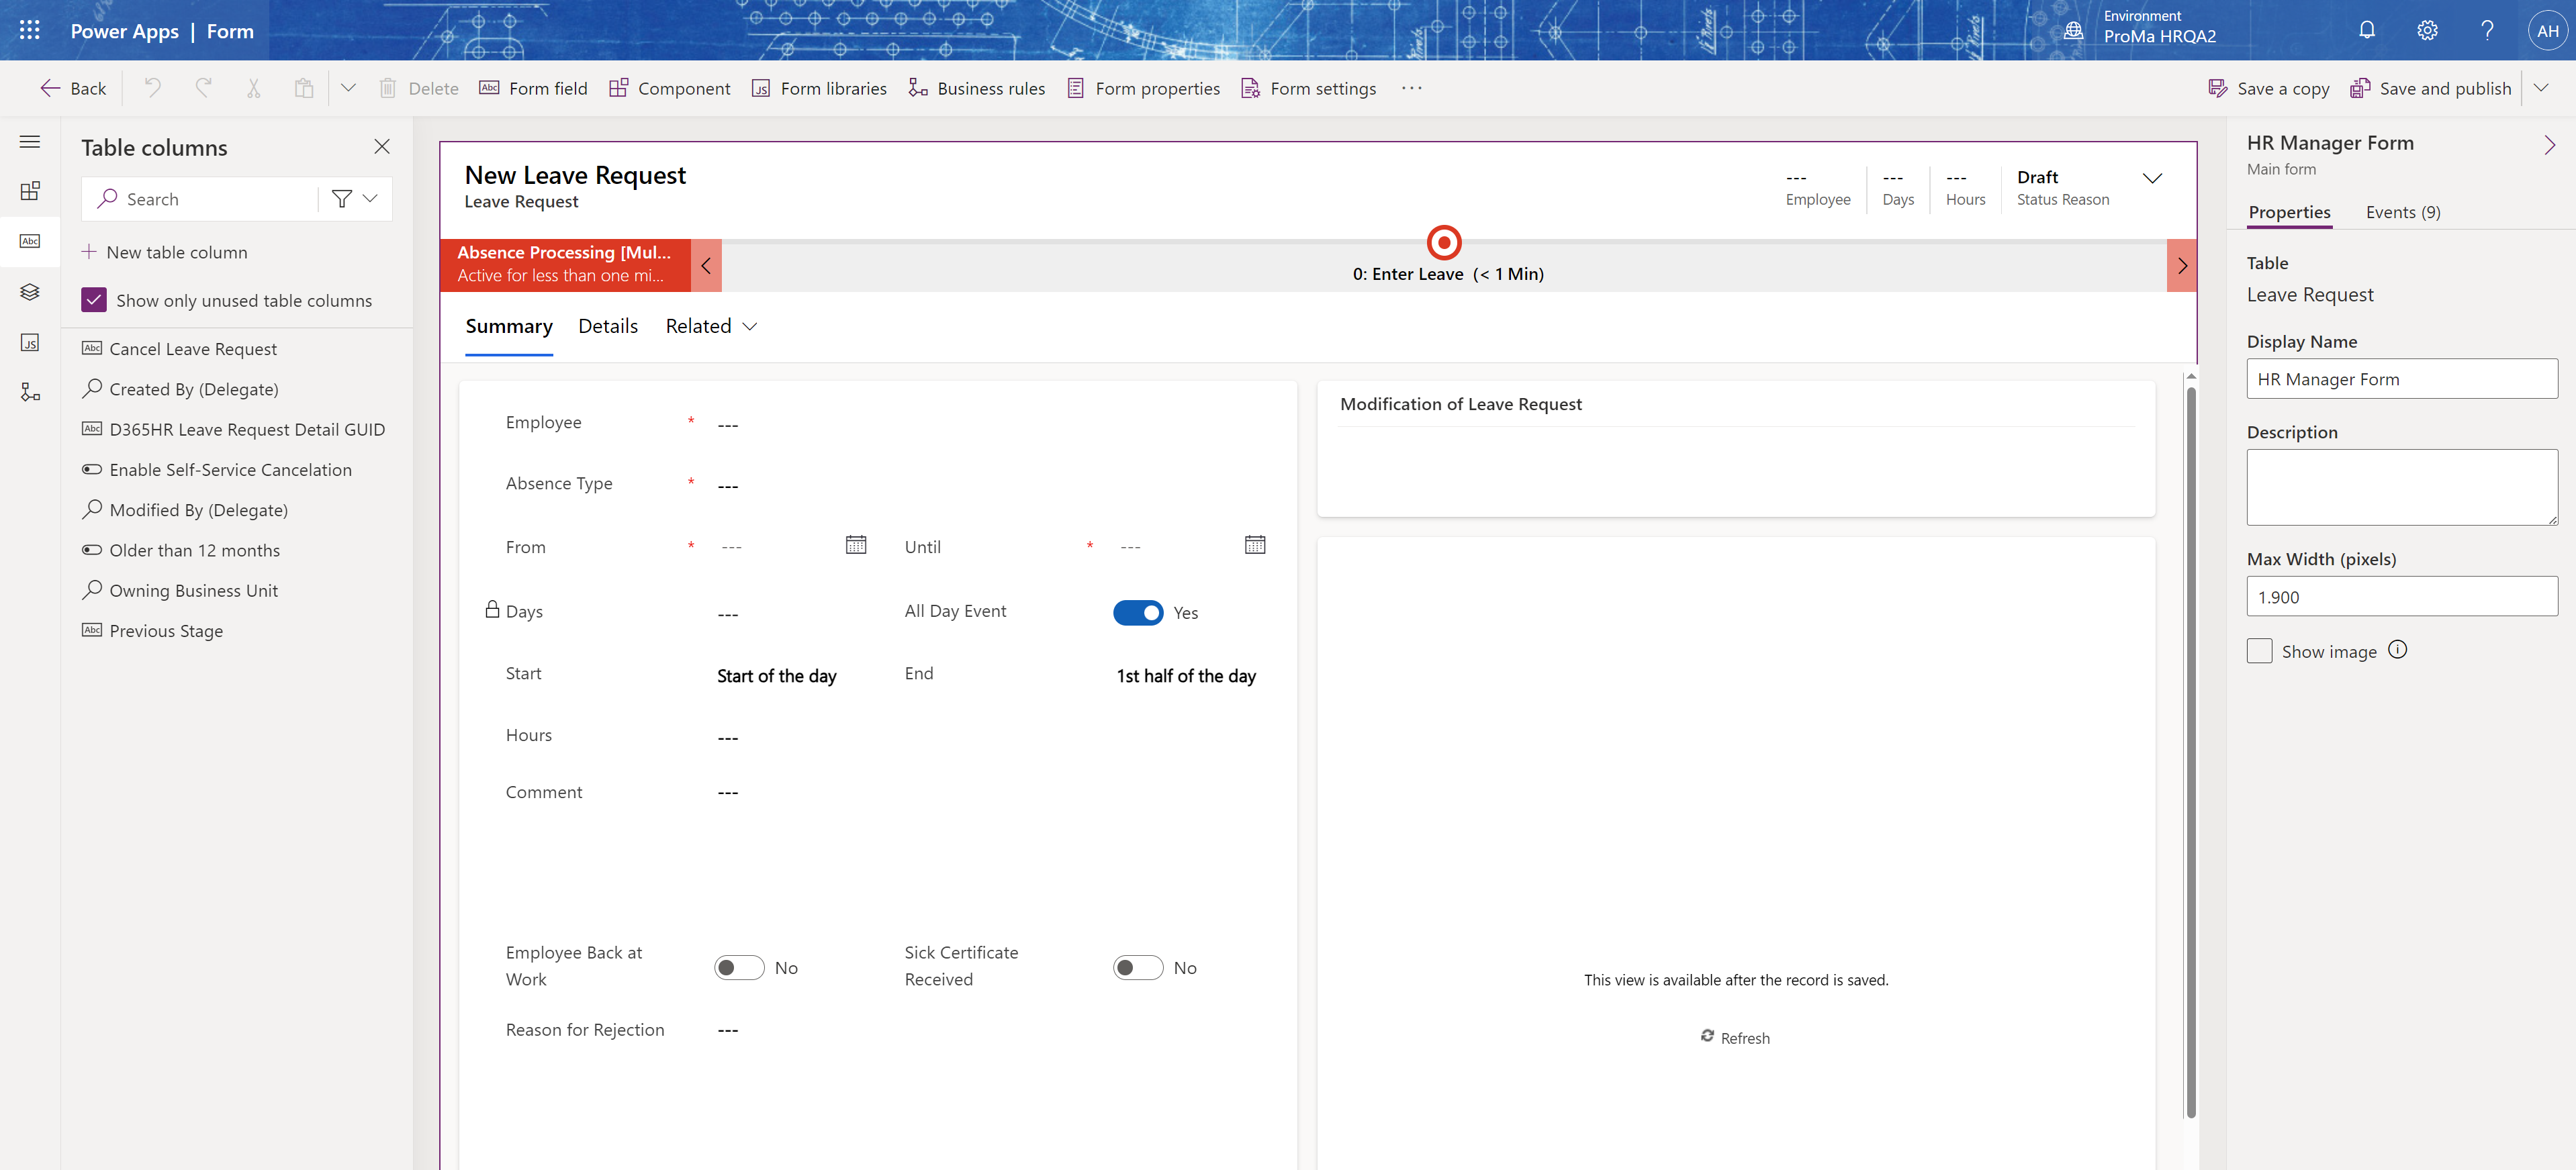Screen dimensions: 2576x1170
Task: Click the notifications bell icon
Action: [2366, 30]
